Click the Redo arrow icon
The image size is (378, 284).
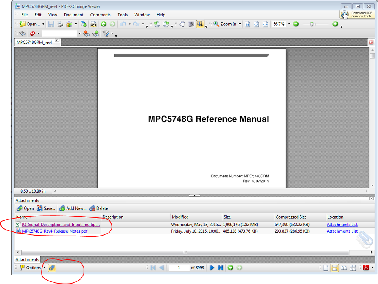click(x=136, y=24)
